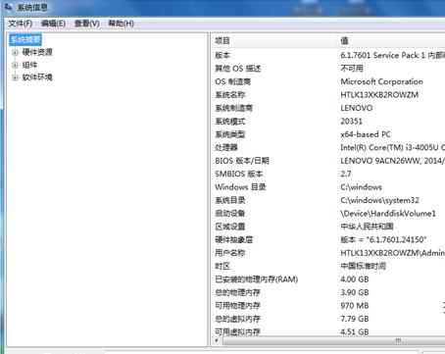Click the C:\windows\system32 value
Image resolution: width=445 pixels, height=354 pixels.
click(x=379, y=200)
